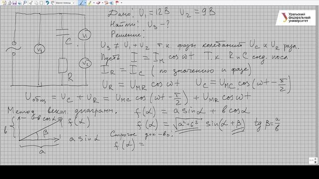Click the Ural Federal University logo

tap(296, 18)
